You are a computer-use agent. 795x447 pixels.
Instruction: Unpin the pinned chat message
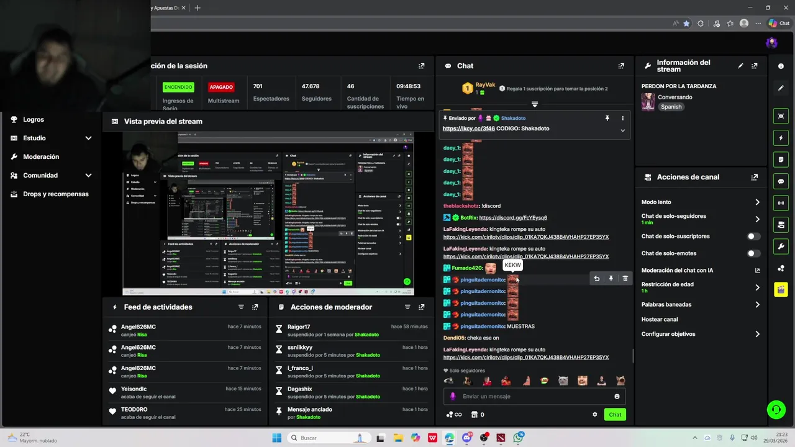tap(607, 118)
